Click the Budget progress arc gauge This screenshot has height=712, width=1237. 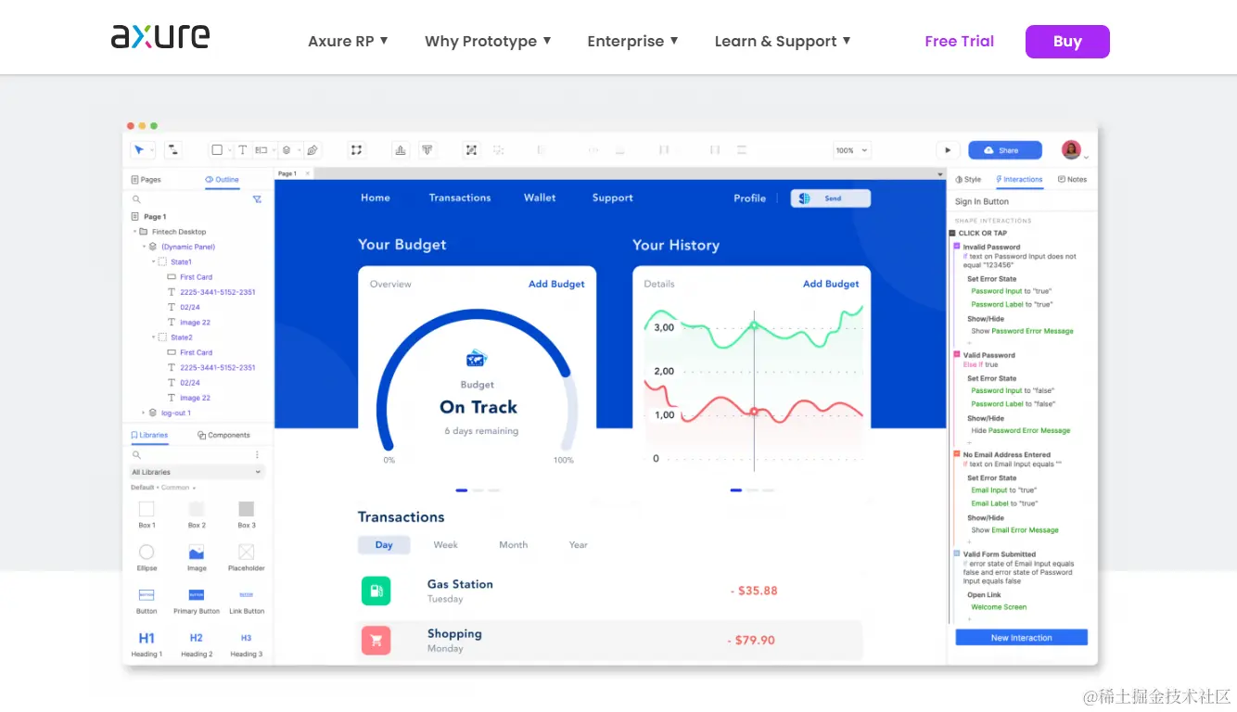pyautogui.click(x=477, y=382)
